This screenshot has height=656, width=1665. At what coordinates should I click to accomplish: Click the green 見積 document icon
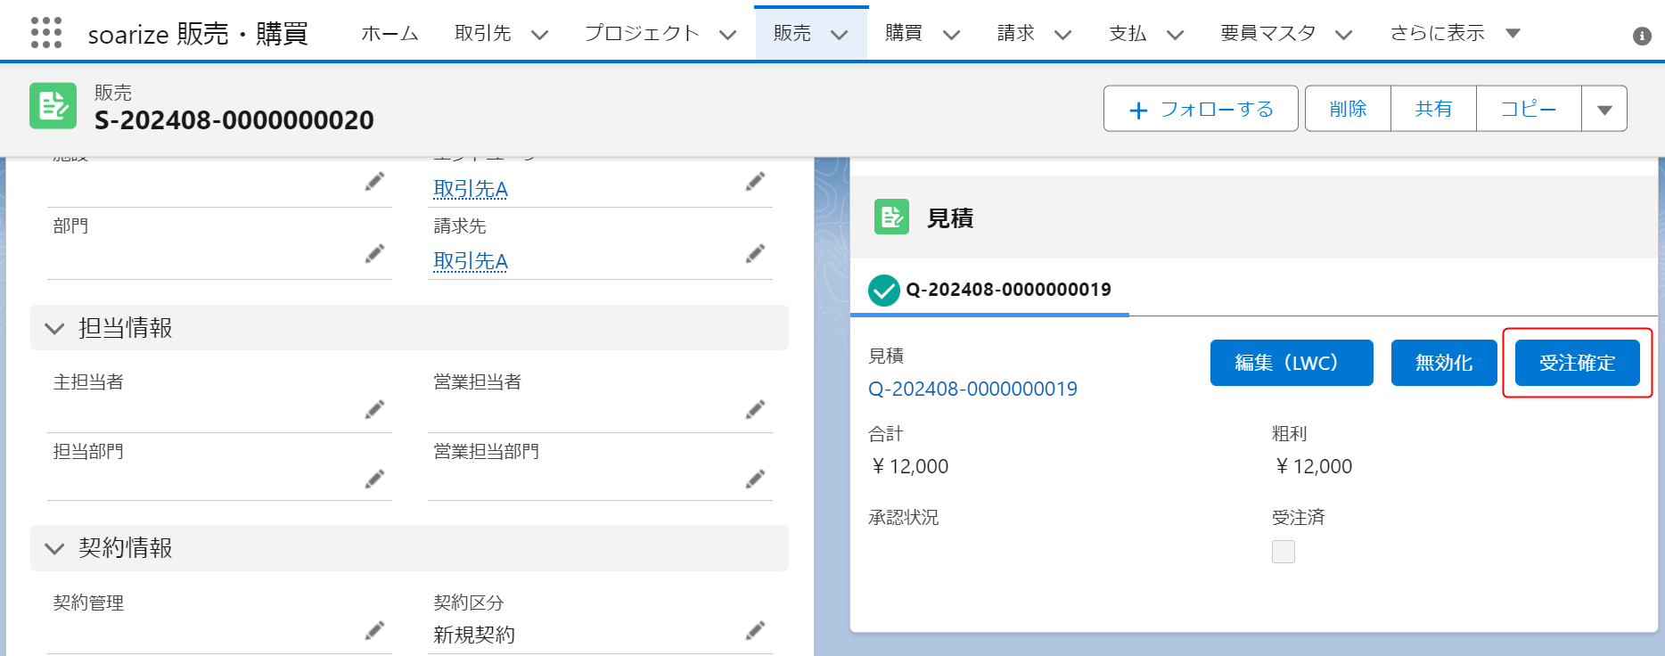(891, 217)
